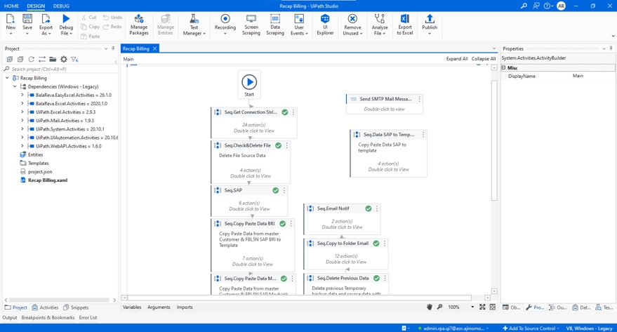
Task: Toggle fit to screen view
Action: [482, 307]
